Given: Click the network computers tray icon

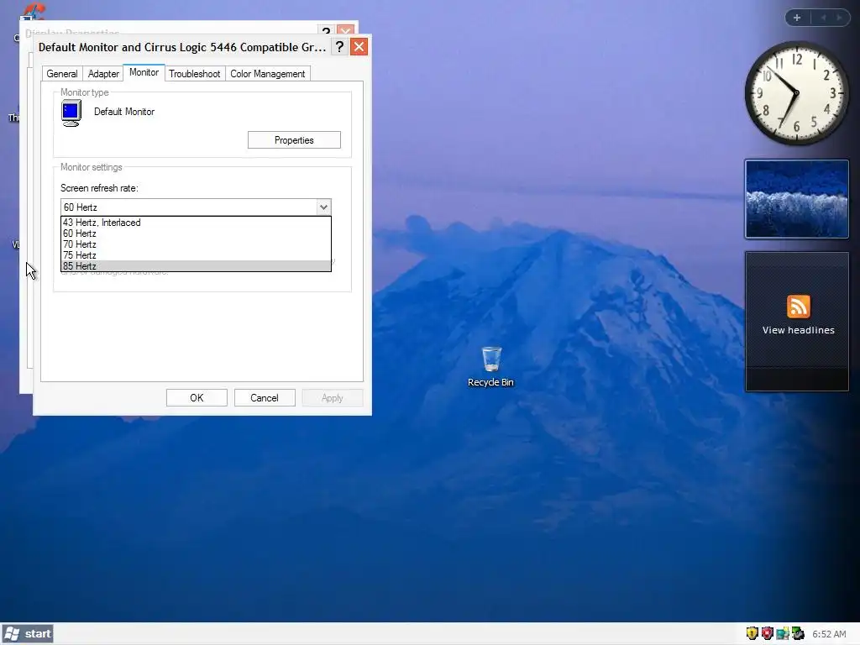Looking at the screenshot, I should (x=783, y=633).
